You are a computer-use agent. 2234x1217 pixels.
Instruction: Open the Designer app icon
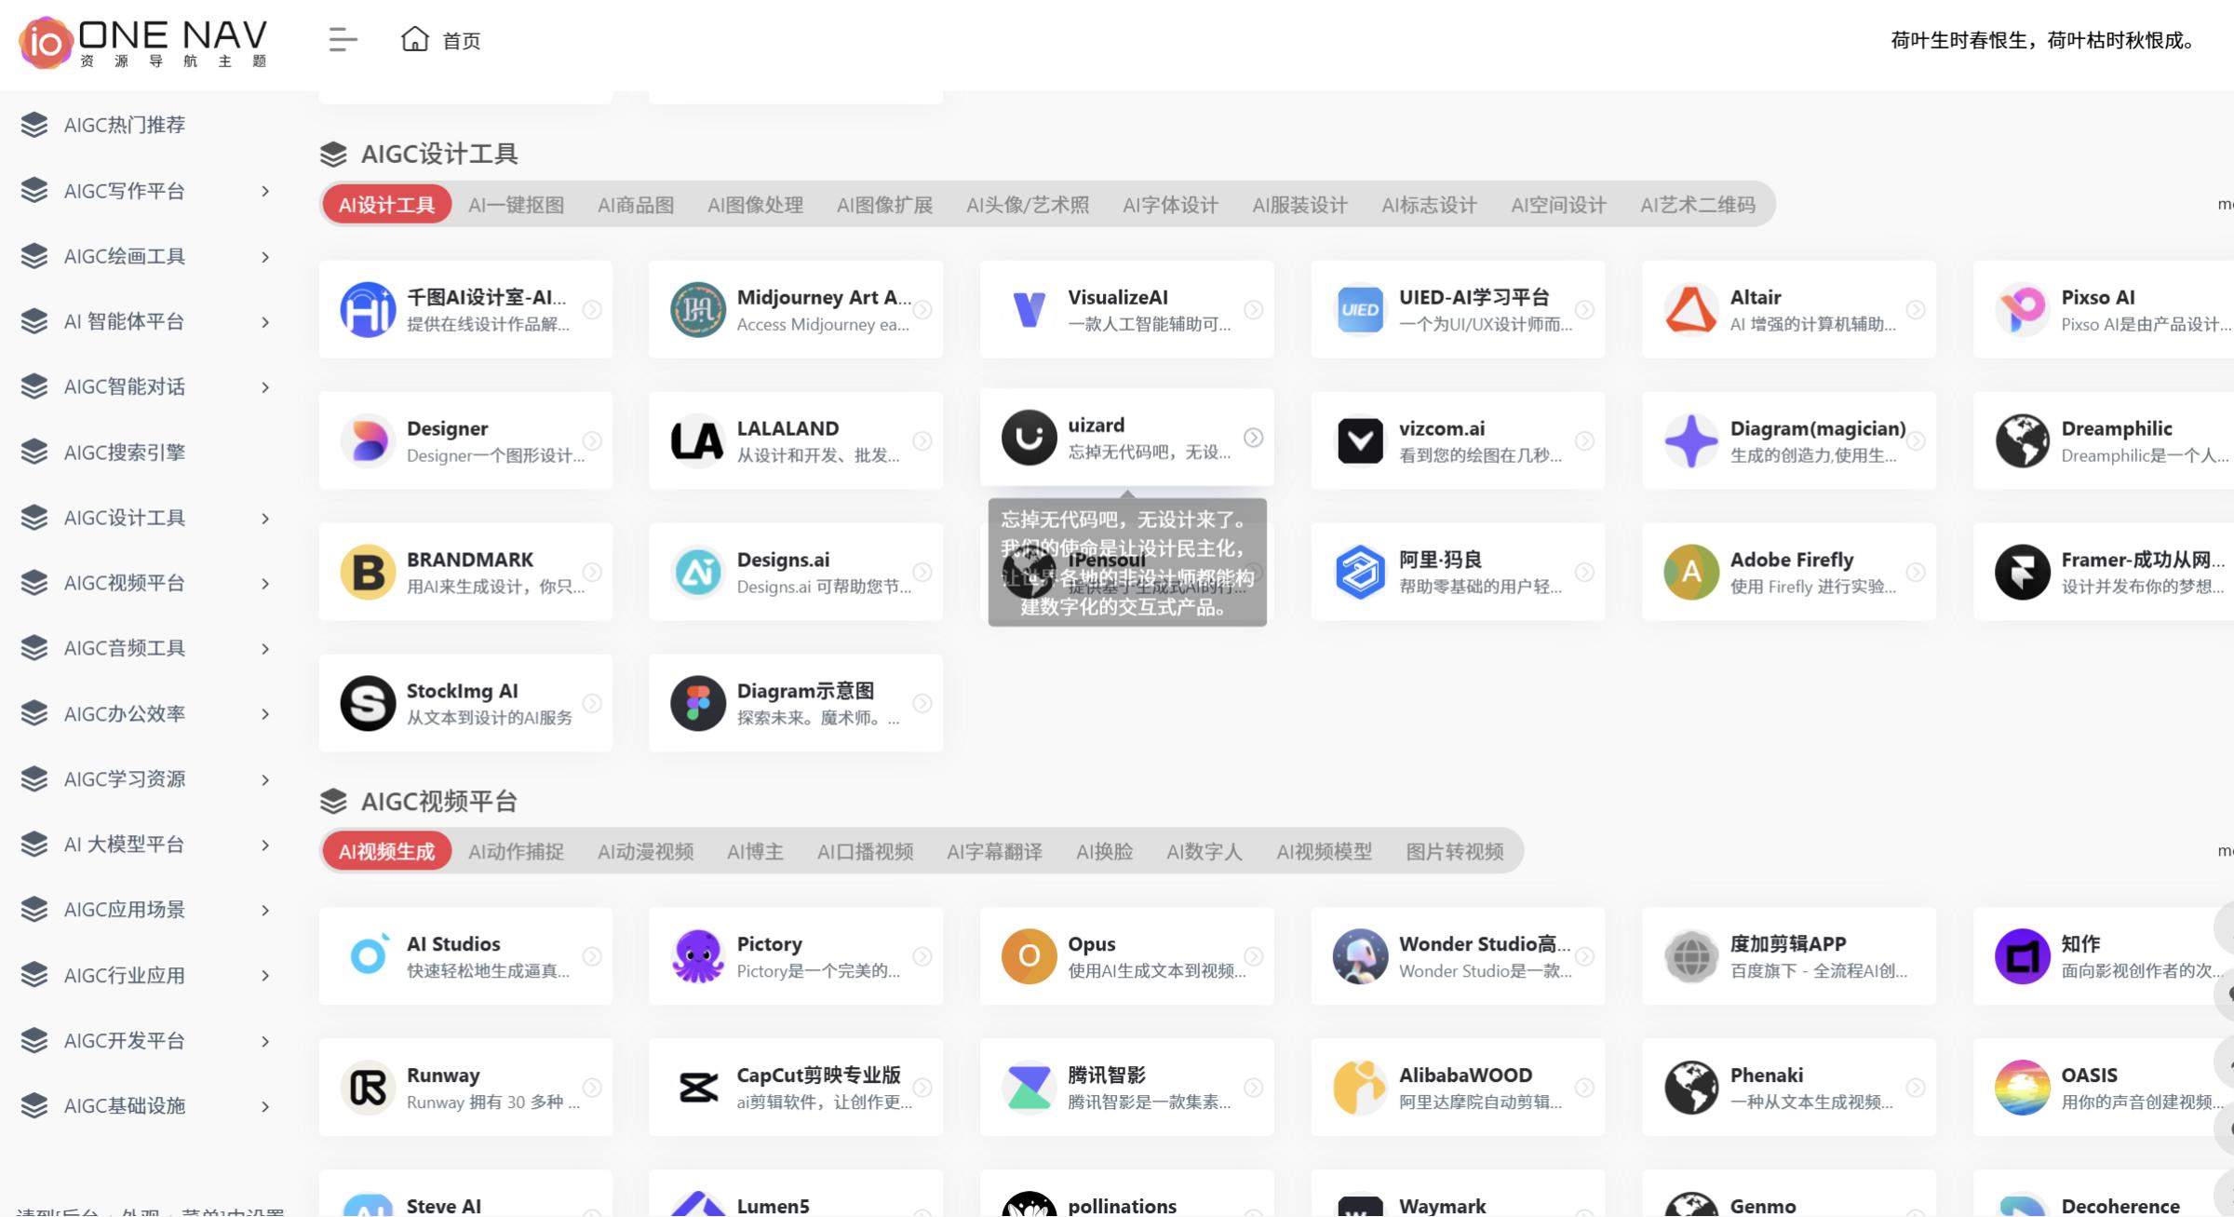pyautogui.click(x=368, y=440)
